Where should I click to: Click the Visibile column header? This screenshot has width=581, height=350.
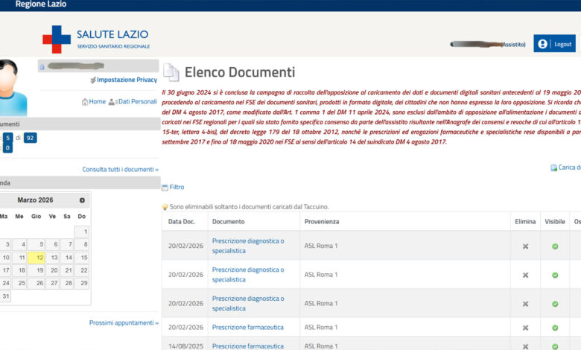[555, 222]
